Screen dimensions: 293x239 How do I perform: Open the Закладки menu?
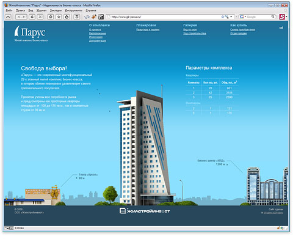click(x=56, y=10)
